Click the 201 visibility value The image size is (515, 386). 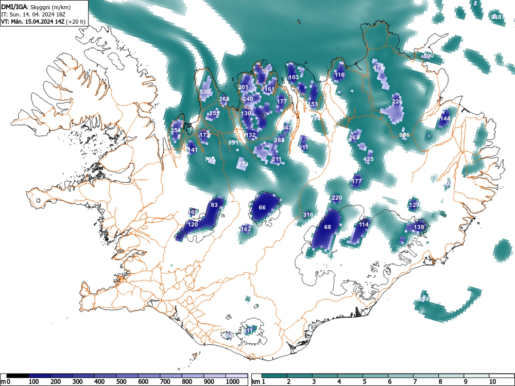(243, 87)
